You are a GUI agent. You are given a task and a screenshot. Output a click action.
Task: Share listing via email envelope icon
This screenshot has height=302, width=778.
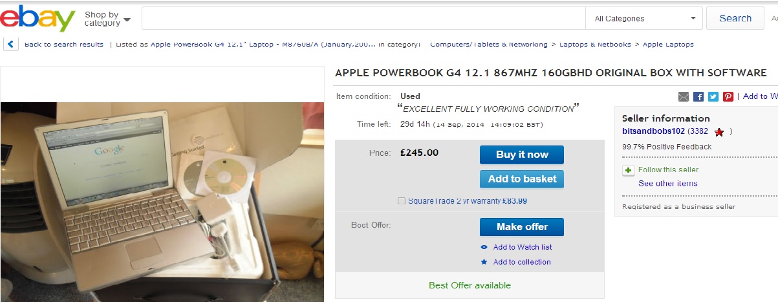tap(684, 96)
